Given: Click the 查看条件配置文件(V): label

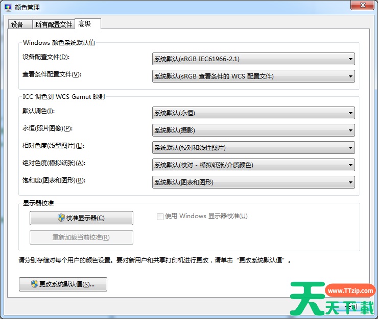Looking at the screenshot, I should pyautogui.click(x=52, y=74).
